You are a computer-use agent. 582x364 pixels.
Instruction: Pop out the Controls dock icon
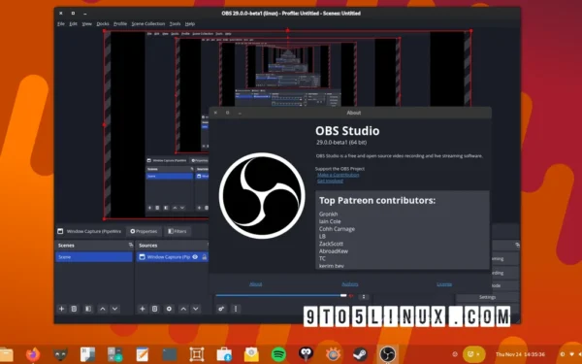tap(517, 245)
